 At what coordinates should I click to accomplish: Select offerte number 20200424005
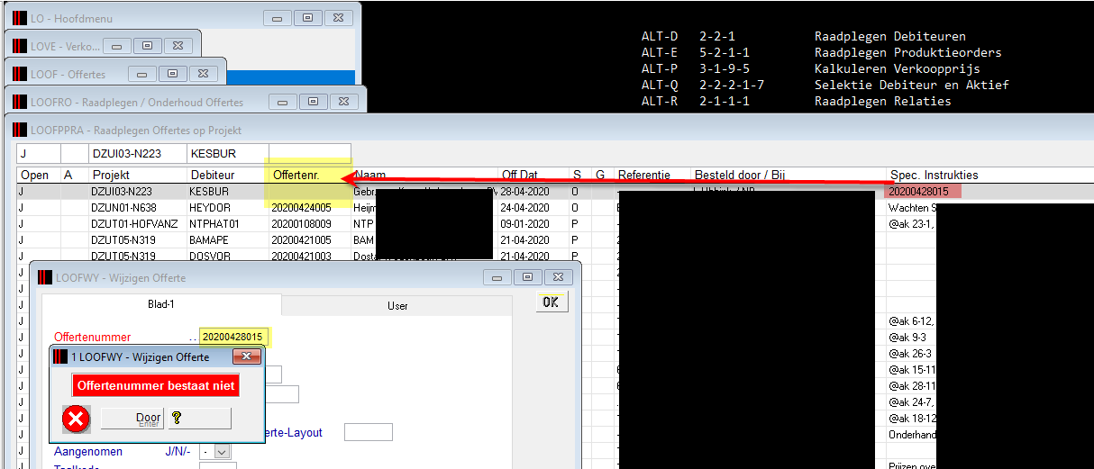tap(310, 208)
